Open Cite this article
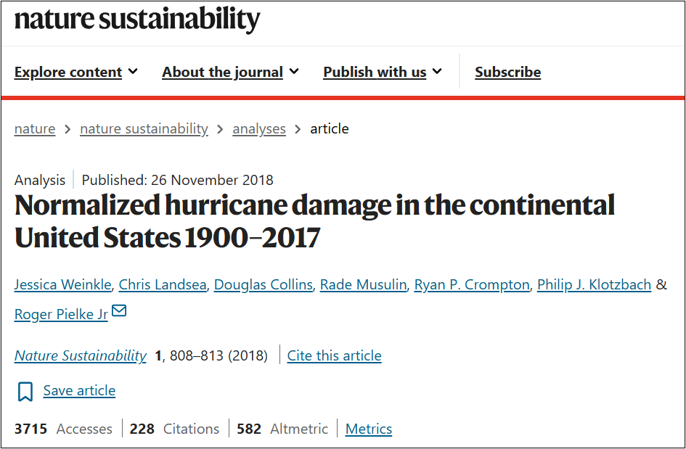 (334, 355)
